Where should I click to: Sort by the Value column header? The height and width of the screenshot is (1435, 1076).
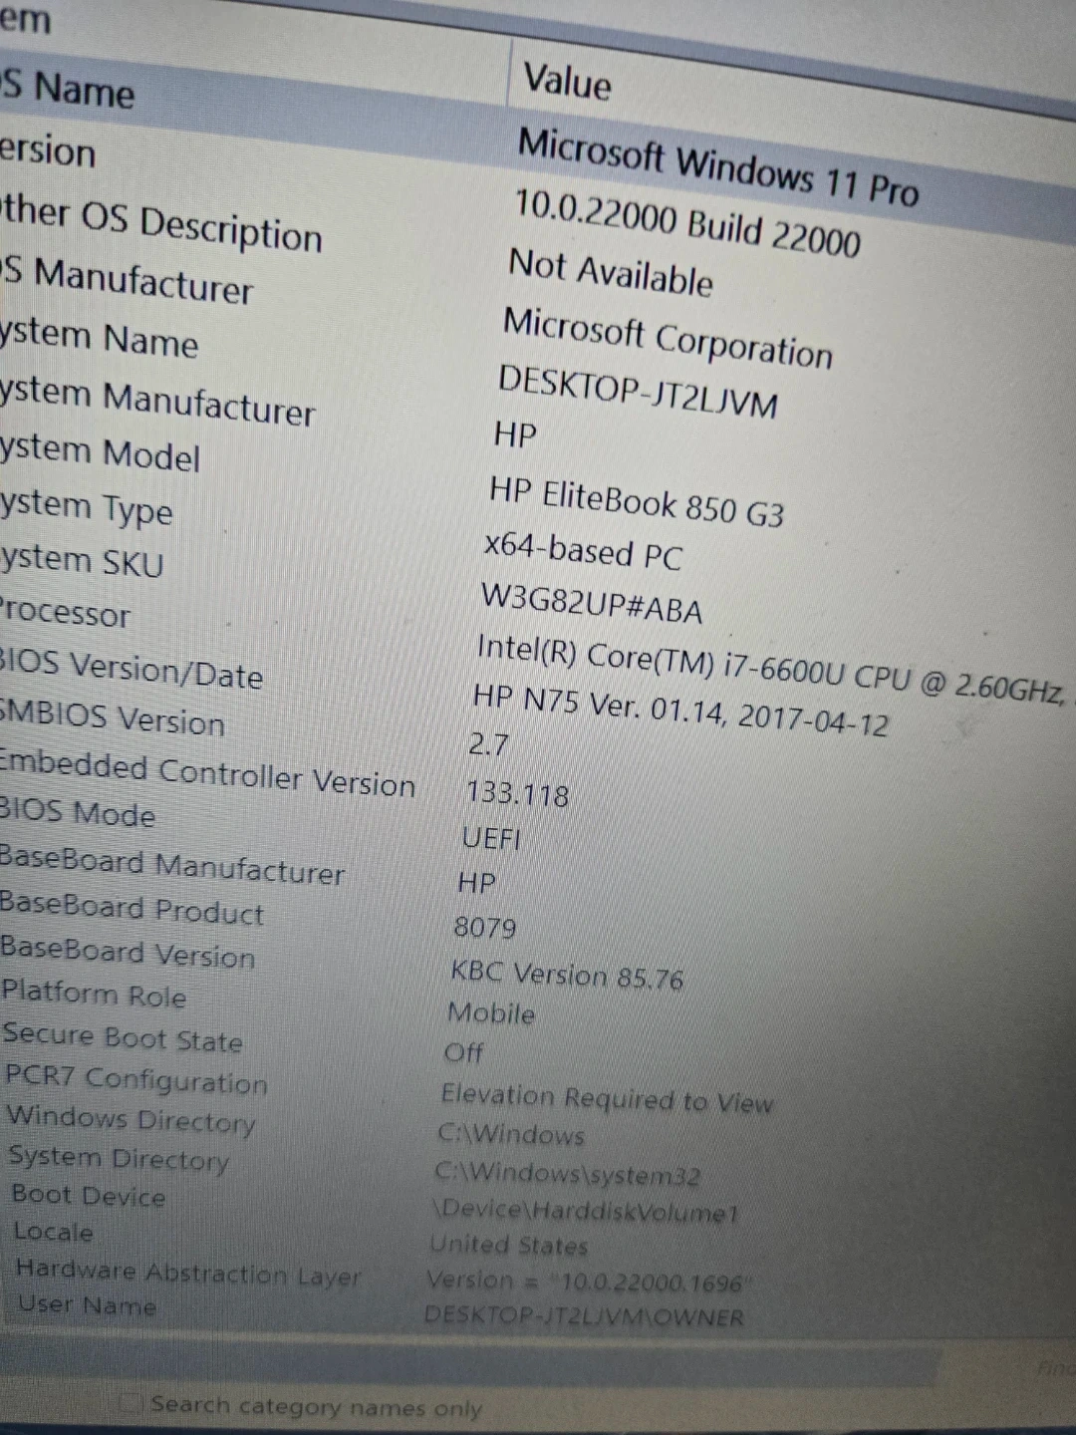point(567,80)
